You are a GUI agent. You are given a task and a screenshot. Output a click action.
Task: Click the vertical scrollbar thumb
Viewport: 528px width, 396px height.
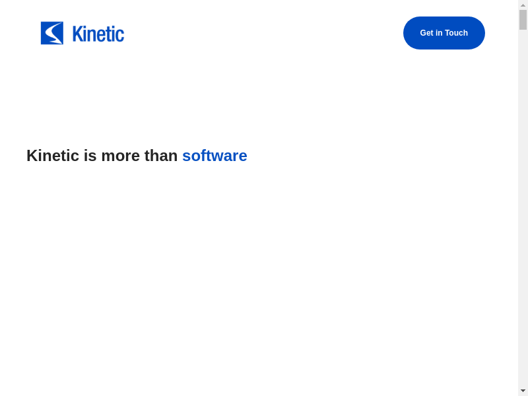click(523, 20)
